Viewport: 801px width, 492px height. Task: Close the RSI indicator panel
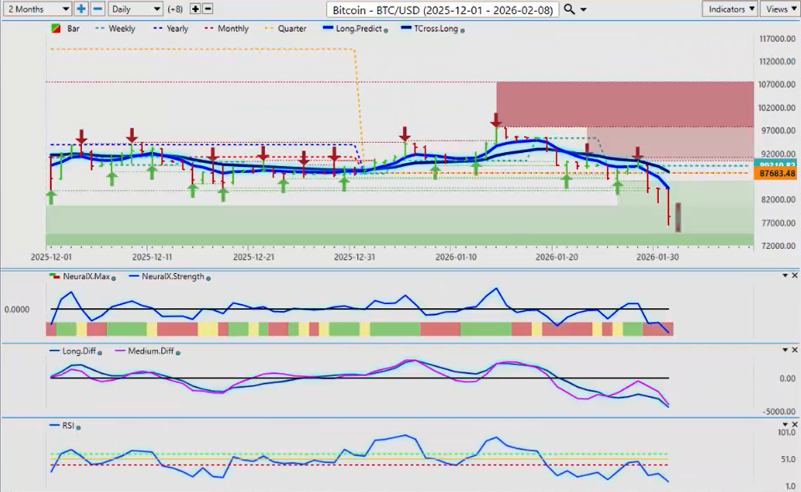794,424
